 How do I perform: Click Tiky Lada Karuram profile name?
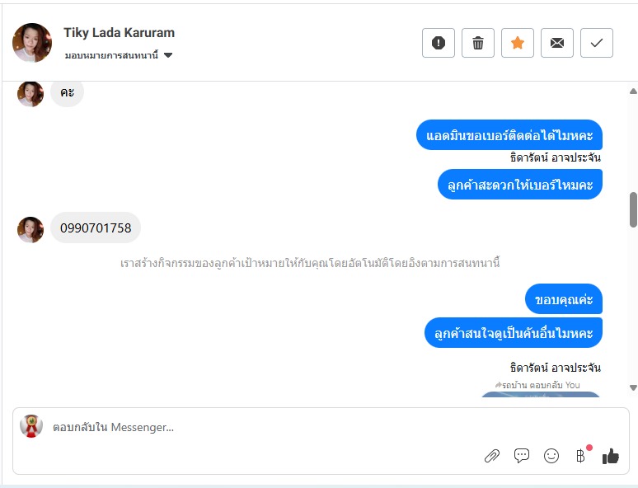tap(119, 32)
